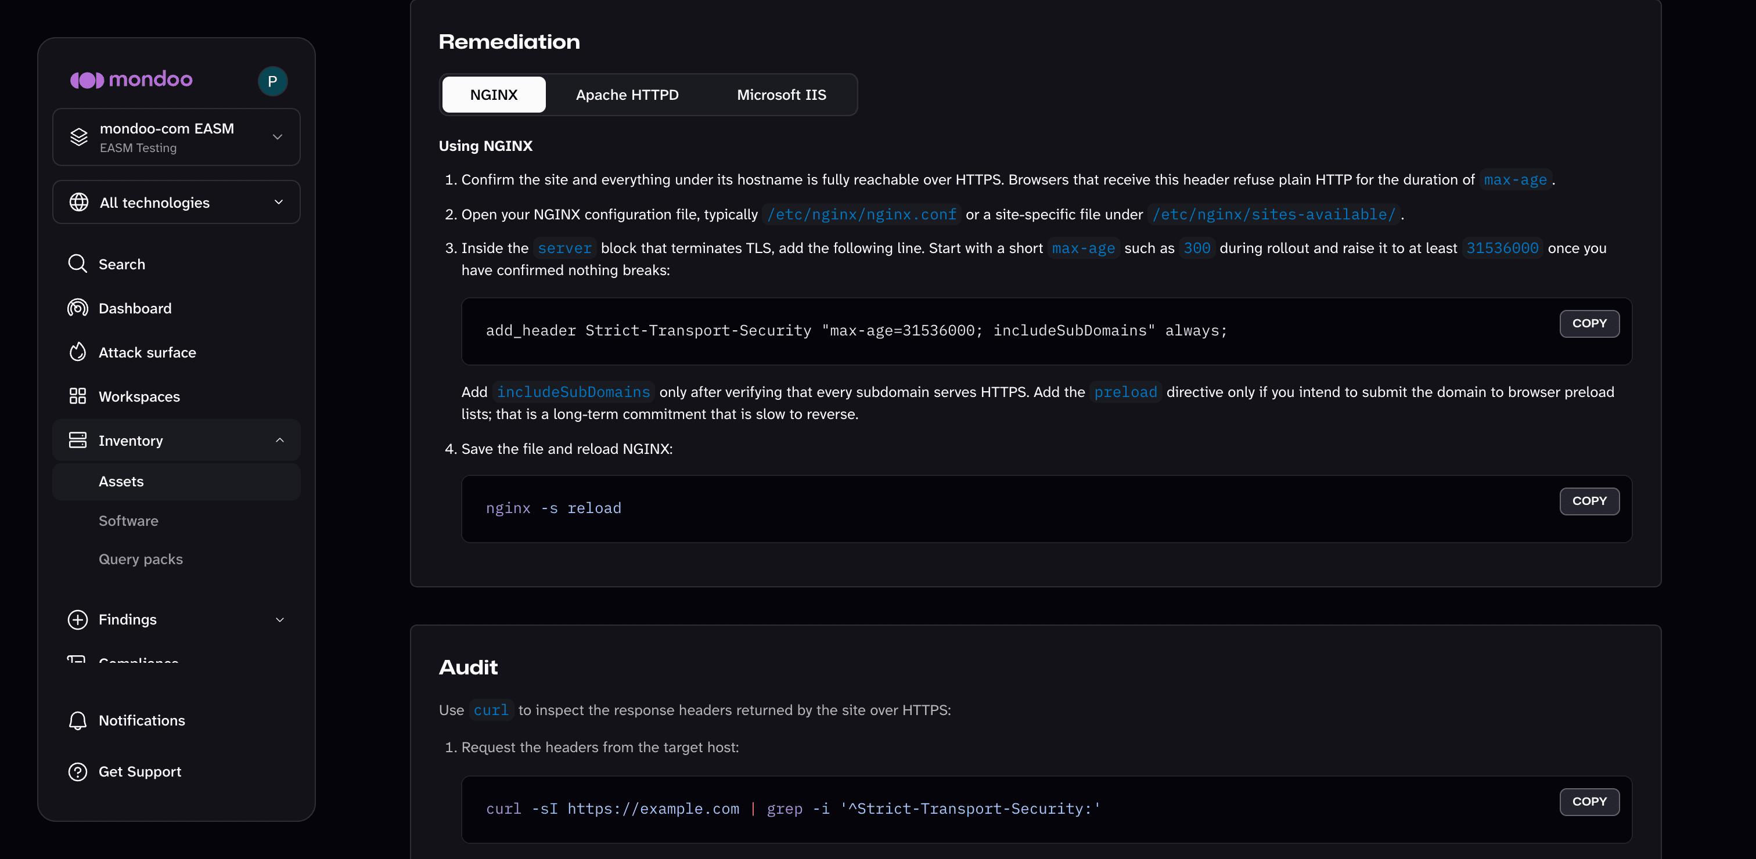Switch to the Apache HTTPD tab
This screenshot has height=859, width=1756.
click(627, 95)
